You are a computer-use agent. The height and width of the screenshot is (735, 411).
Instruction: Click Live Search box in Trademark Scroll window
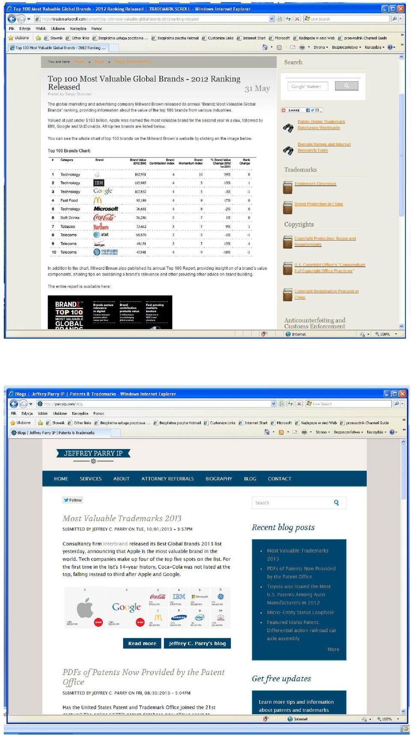click(347, 19)
